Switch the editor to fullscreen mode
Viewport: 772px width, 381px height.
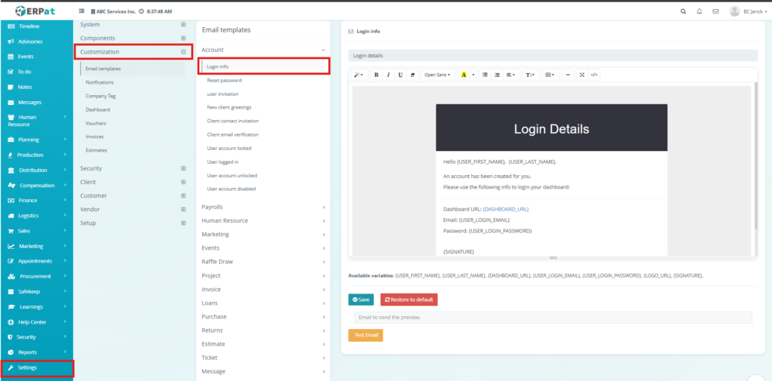point(581,75)
